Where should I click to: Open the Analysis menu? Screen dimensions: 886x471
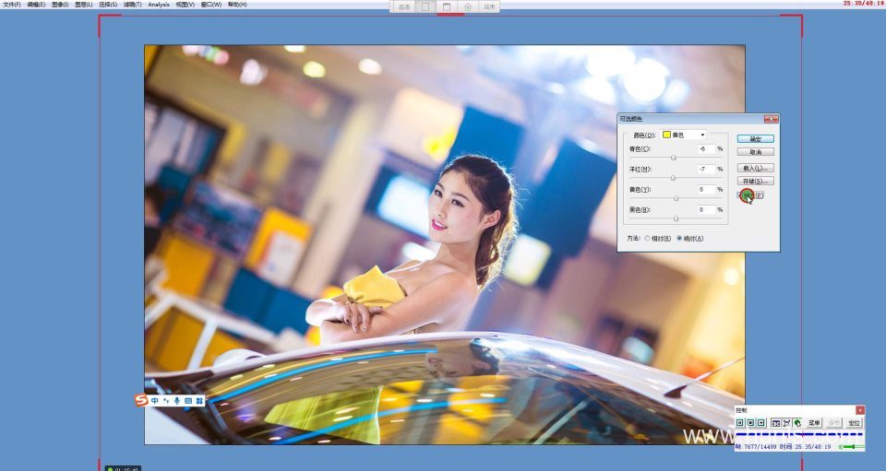point(158,4)
